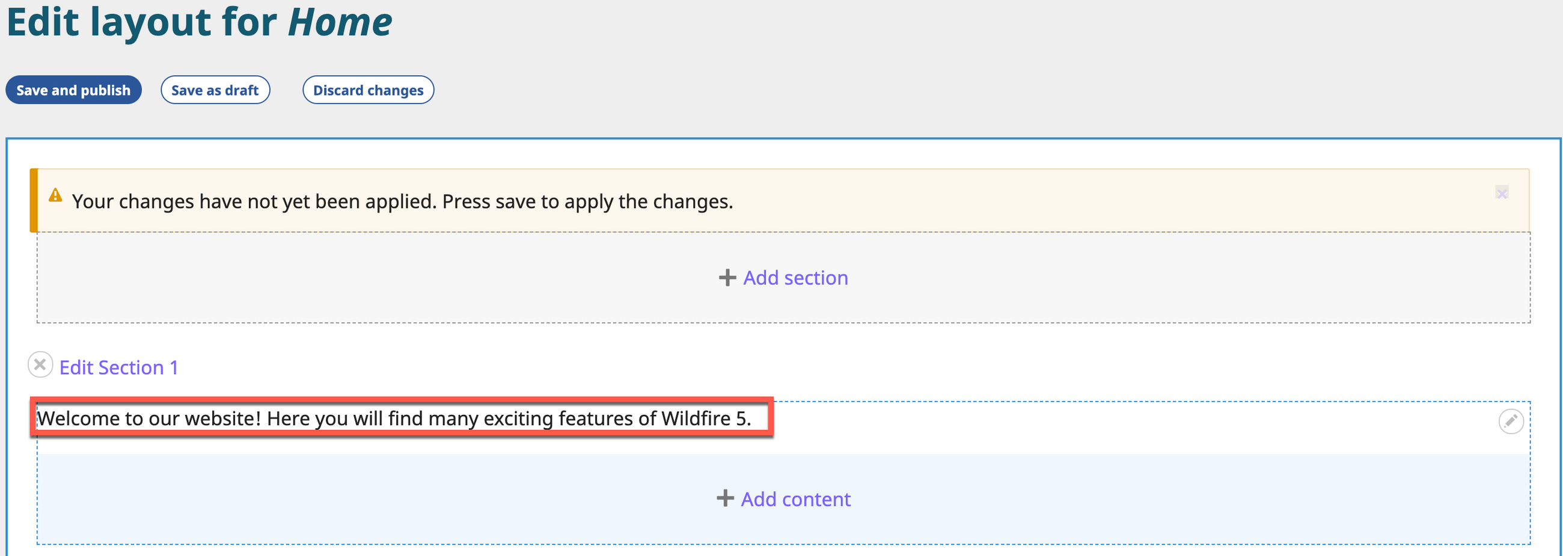Dismiss the unsaved changes warning message
The image size is (1563, 556).
(x=1501, y=193)
